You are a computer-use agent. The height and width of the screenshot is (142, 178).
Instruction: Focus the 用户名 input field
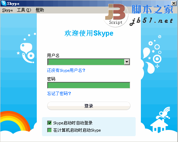[86, 62]
